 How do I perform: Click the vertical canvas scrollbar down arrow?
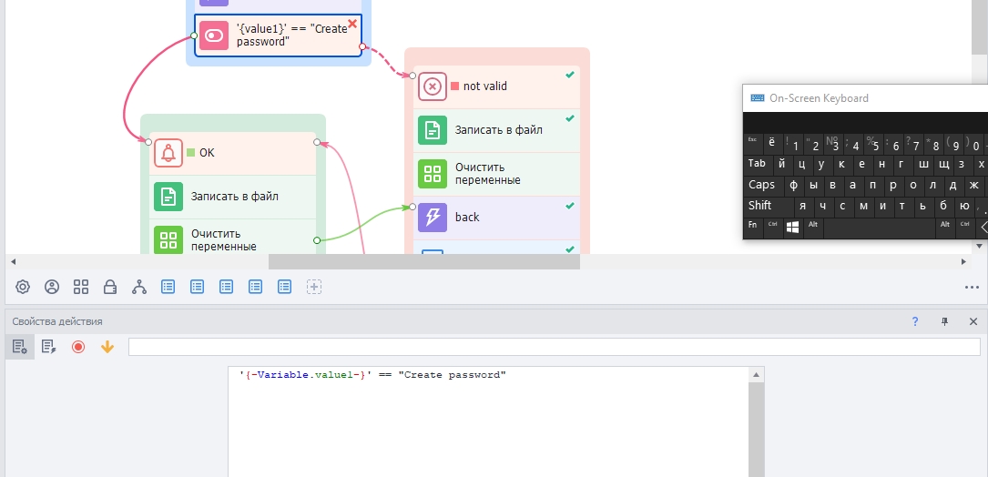click(980, 246)
